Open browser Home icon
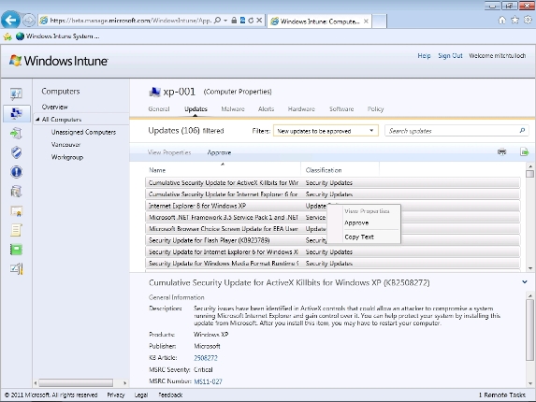536x402 pixels. pos(501,21)
